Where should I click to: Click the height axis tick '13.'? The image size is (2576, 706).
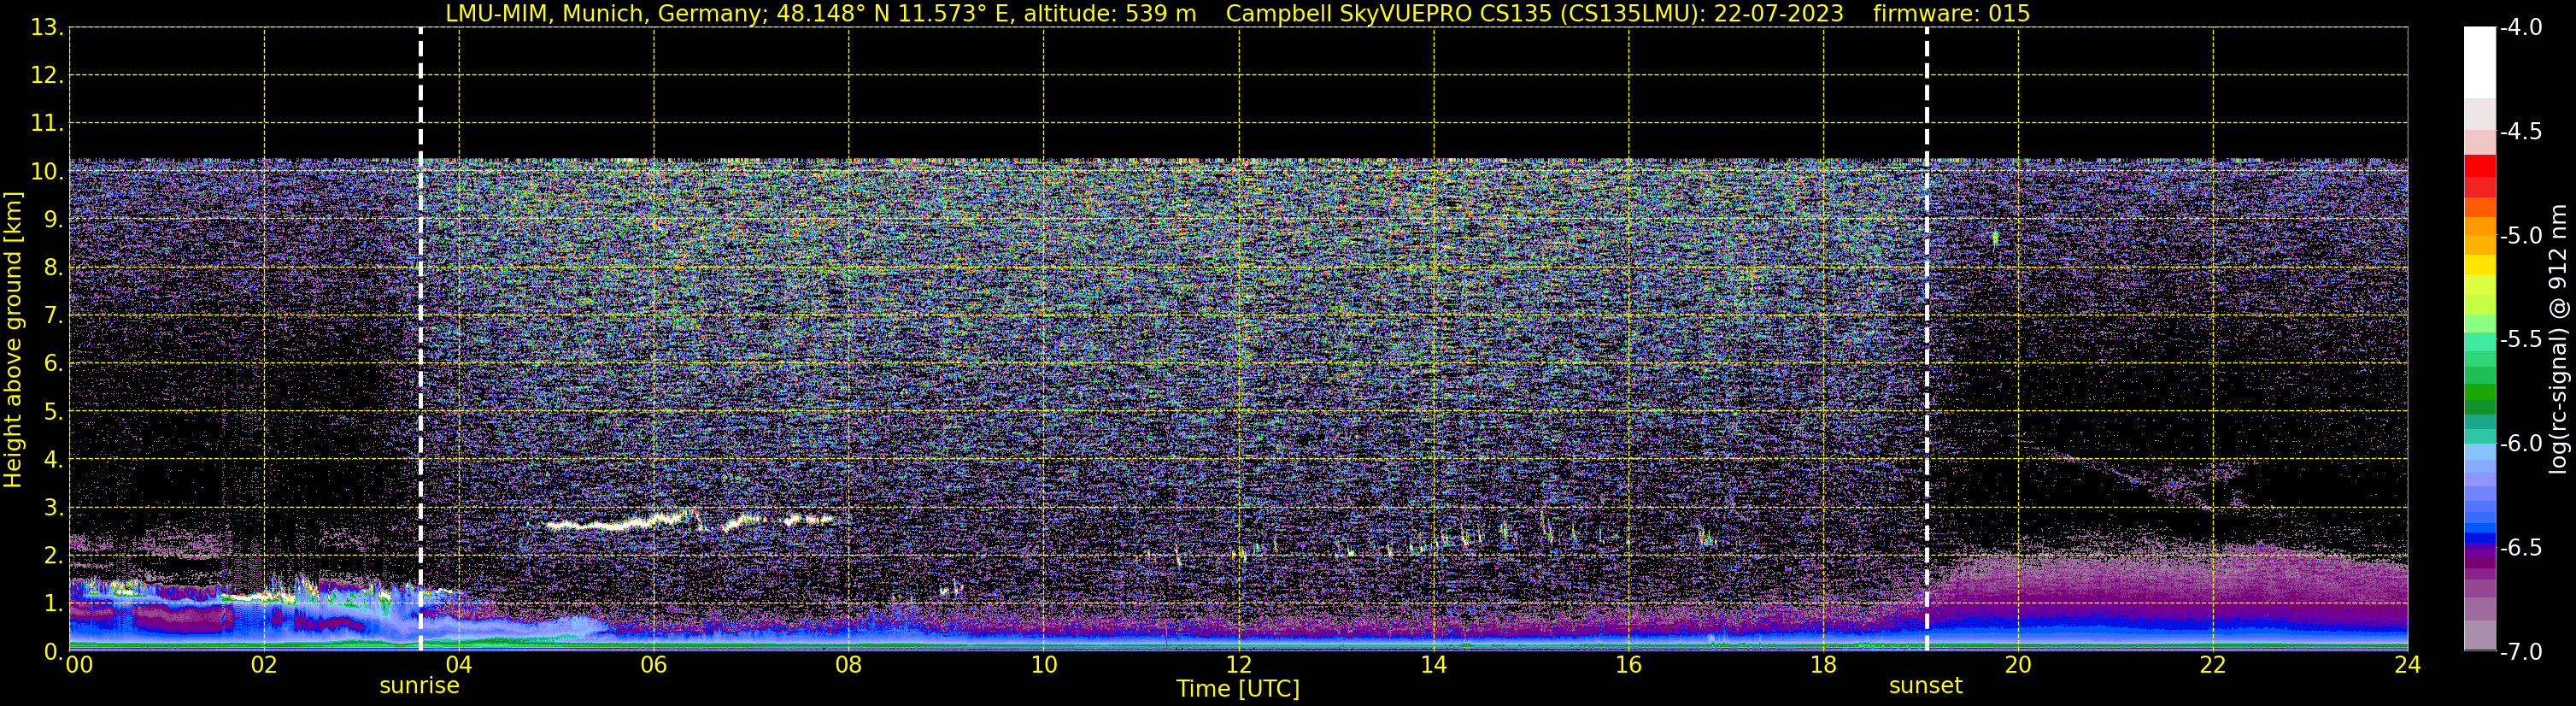(x=47, y=27)
